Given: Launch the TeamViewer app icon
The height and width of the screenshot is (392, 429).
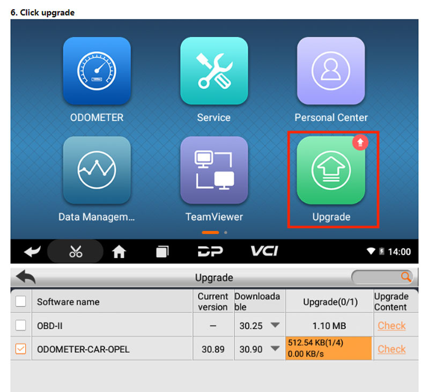Looking at the screenshot, I should point(214,170).
